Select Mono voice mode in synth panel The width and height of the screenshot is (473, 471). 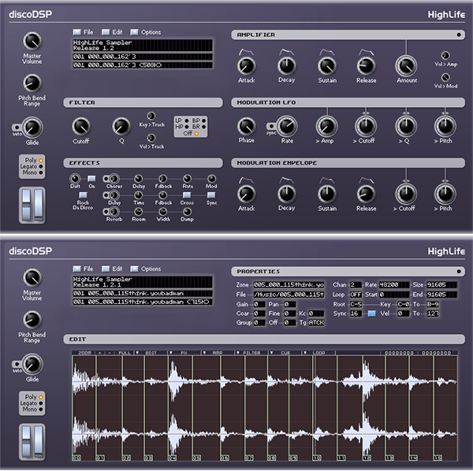pos(41,172)
